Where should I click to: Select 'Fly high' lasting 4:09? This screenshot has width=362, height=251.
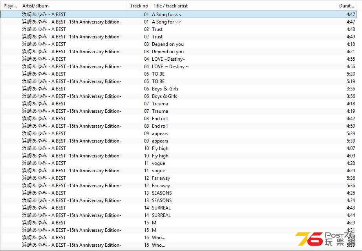click(x=160, y=156)
